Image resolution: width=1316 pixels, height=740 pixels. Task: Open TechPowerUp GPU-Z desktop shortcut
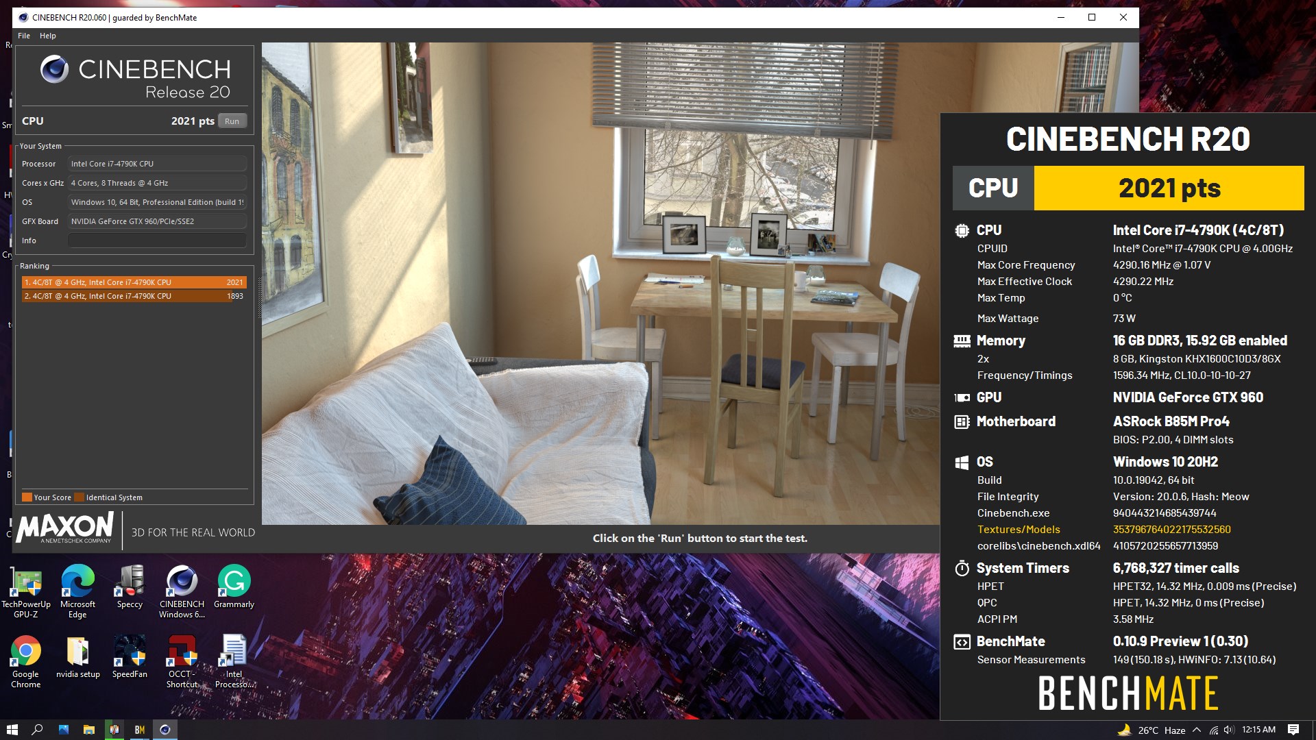pyautogui.click(x=26, y=591)
